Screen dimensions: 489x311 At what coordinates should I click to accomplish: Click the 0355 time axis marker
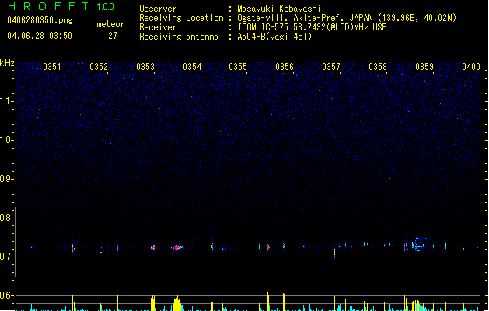(x=238, y=67)
